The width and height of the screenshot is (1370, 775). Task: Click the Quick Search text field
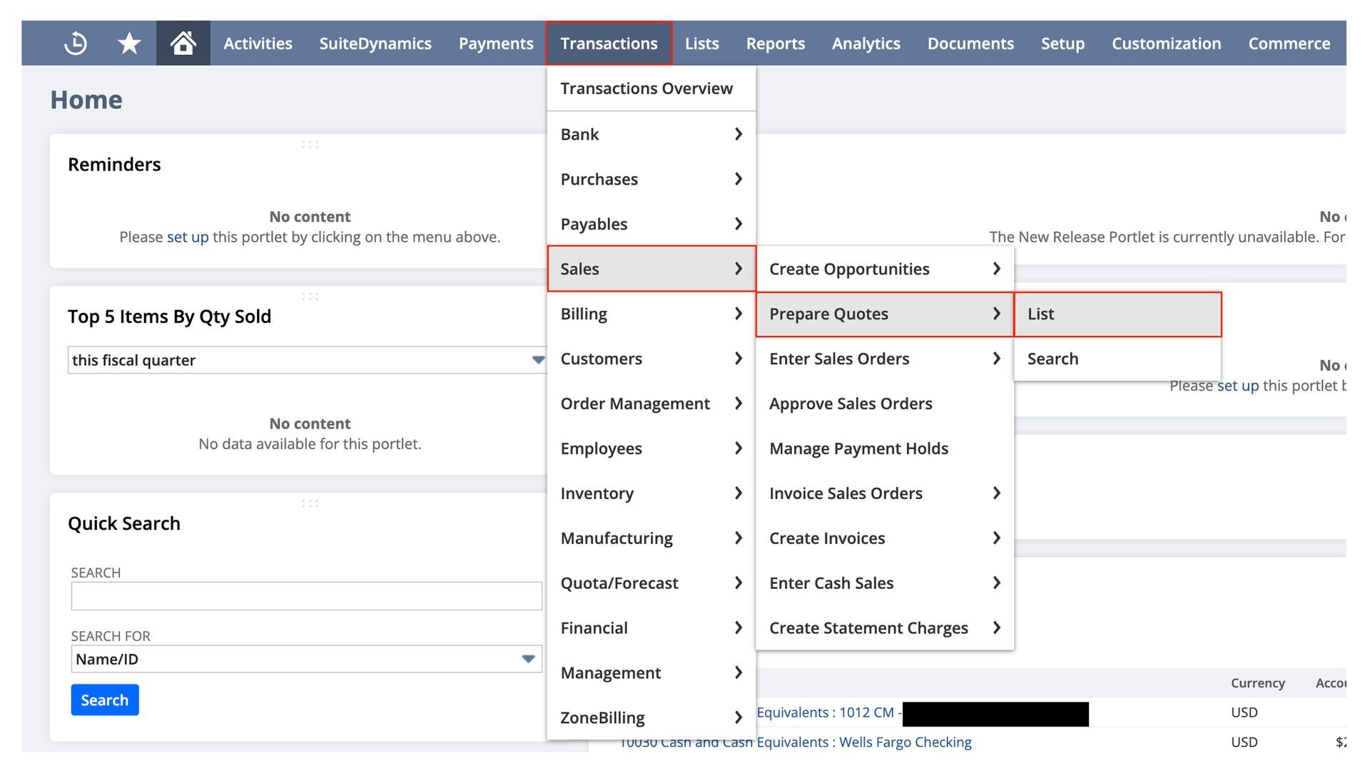pyautogui.click(x=307, y=596)
